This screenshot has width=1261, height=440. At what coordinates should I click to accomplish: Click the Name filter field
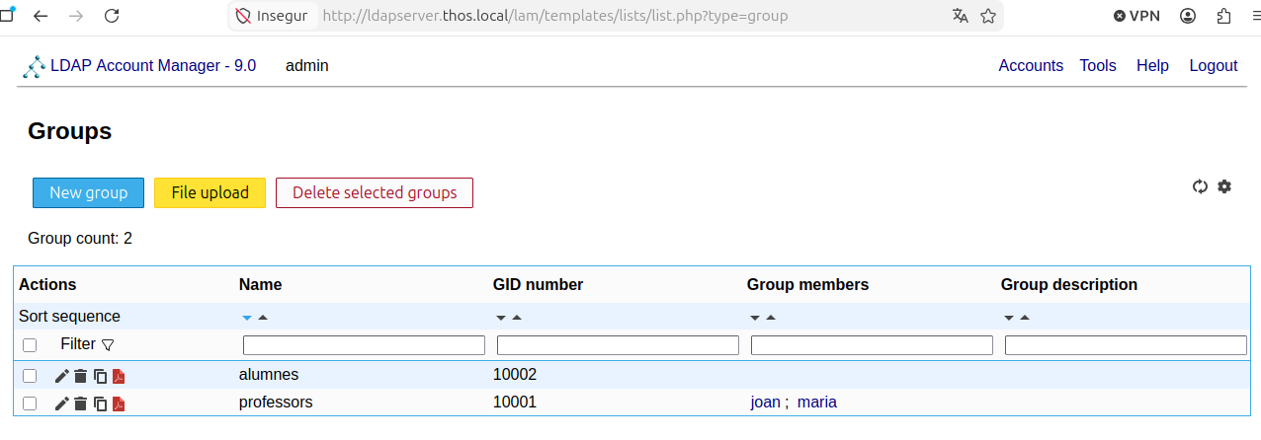pos(364,345)
